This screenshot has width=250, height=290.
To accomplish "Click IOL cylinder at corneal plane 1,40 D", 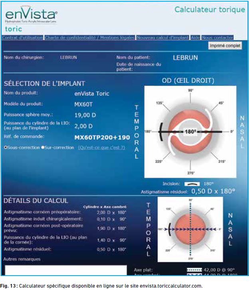I will [111, 240].
